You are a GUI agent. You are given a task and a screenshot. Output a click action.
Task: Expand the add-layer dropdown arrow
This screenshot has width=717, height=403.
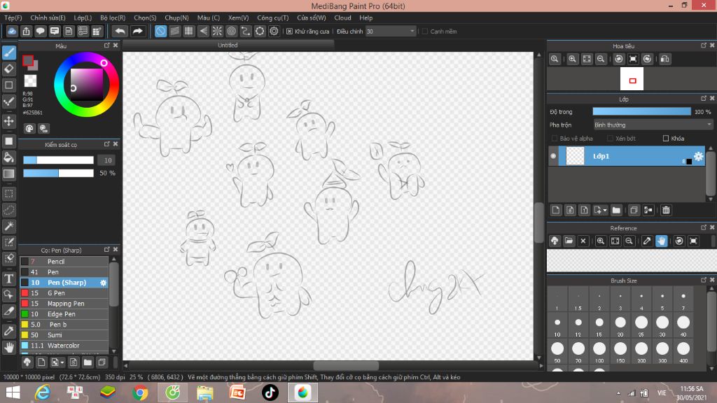[x=605, y=211]
